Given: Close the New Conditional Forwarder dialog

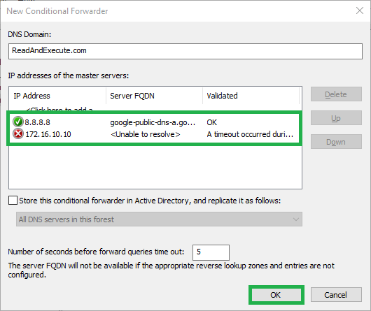Looking at the screenshot, I should (x=360, y=10).
